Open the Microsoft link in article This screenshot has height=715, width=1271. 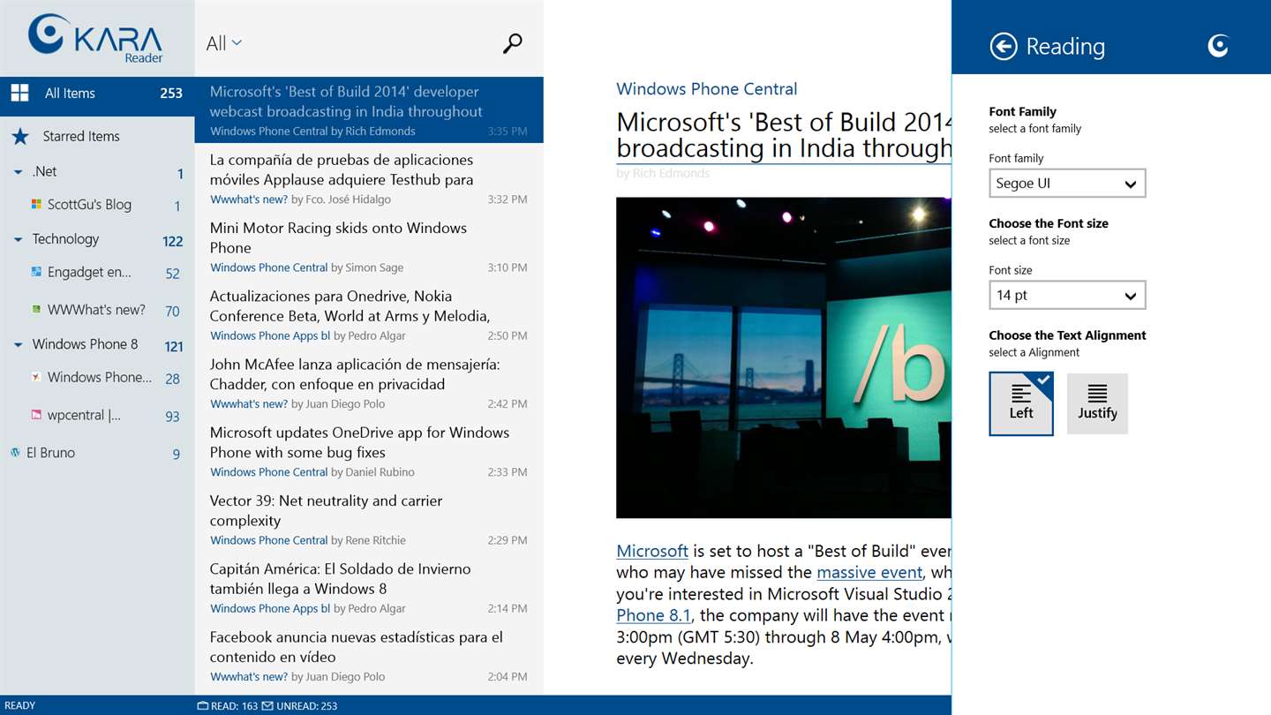coord(652,551)
